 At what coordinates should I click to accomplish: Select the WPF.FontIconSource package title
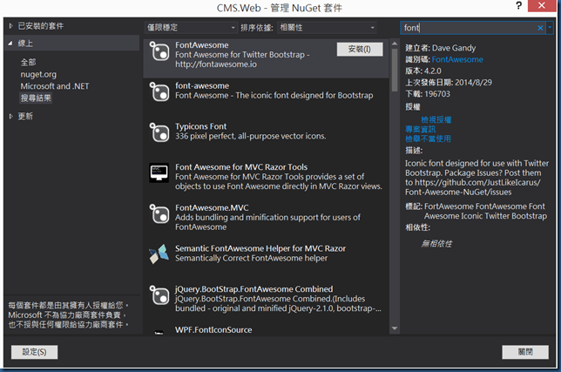pyautogui.click(x=213, y=330)
